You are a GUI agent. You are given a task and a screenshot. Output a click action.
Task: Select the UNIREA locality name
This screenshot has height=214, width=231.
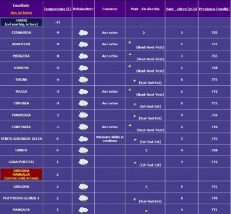[x=21, y=150]
